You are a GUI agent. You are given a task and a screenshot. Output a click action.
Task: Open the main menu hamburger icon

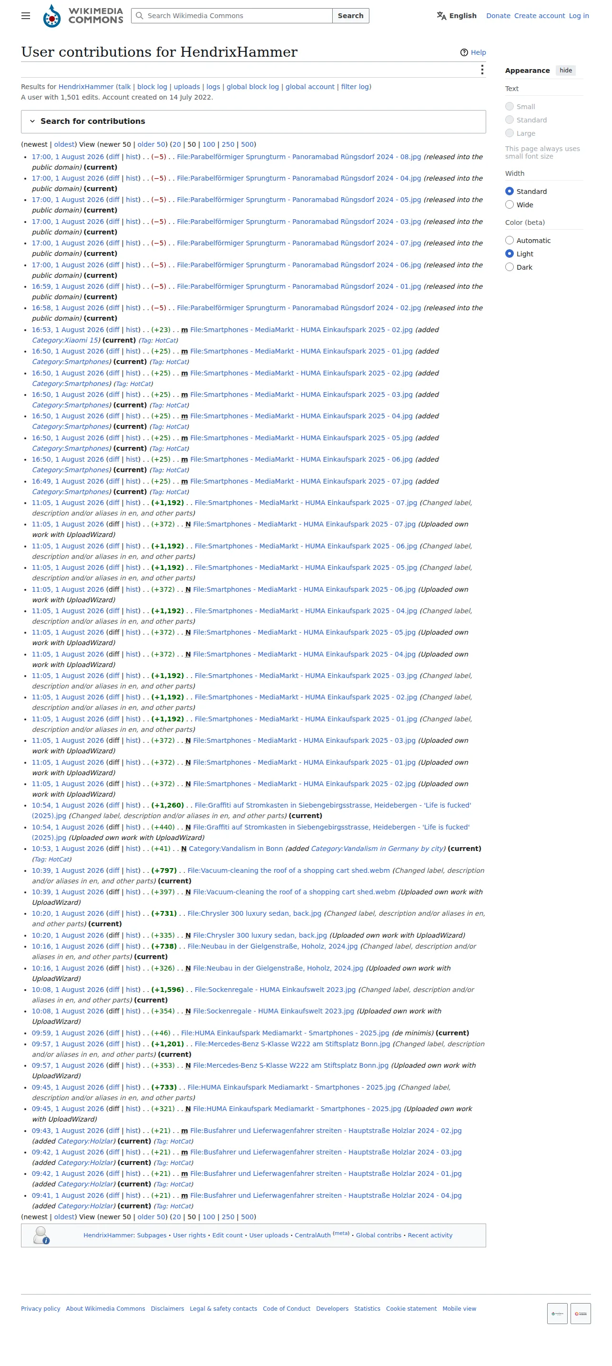coord(25,16)
